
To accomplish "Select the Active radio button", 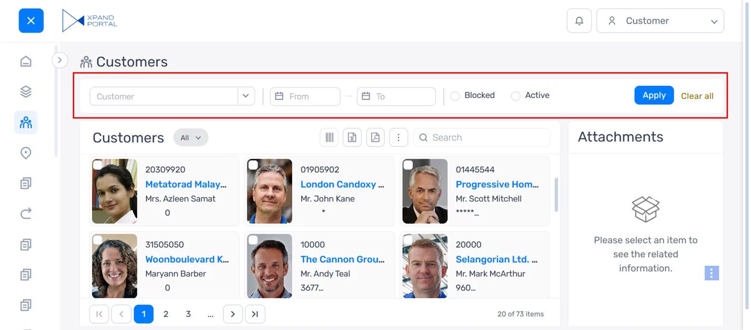I will point(515,96).
